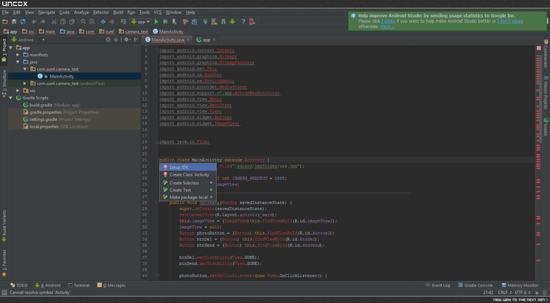Open the TODO tool window

pos(19,285)
